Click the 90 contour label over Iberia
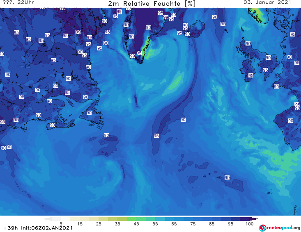This screenshot has width=301, height=232. point(291,121)
